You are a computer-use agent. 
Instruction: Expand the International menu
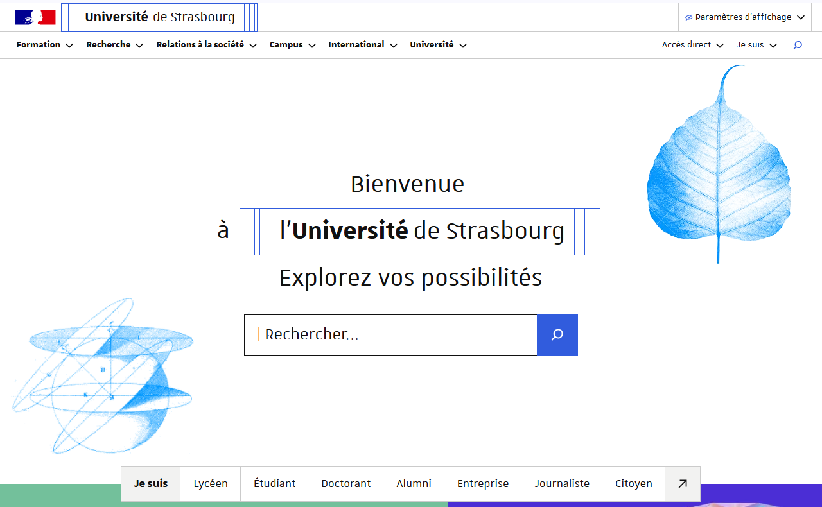click(x=362, y=45)
